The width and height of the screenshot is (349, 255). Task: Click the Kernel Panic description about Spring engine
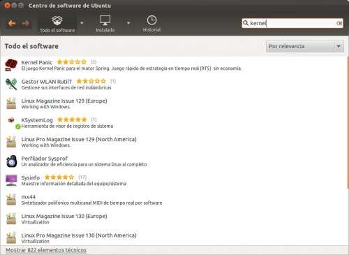pos(131,68)
